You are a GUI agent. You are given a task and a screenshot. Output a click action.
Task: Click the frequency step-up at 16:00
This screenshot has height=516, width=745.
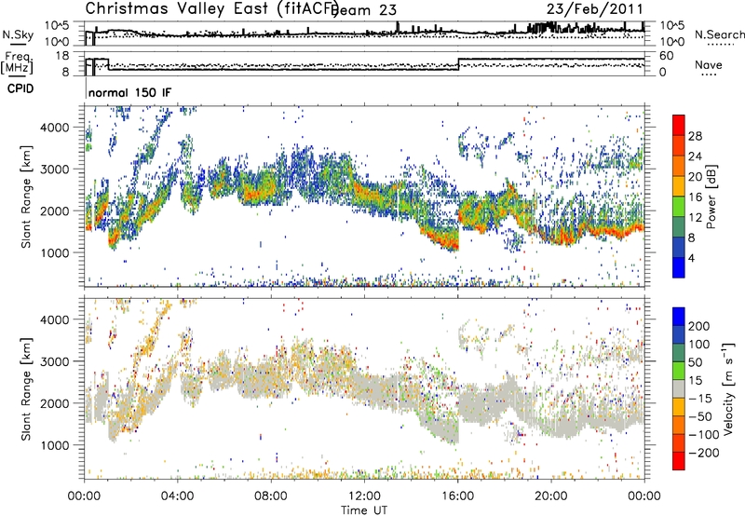[x=458, y=64]
